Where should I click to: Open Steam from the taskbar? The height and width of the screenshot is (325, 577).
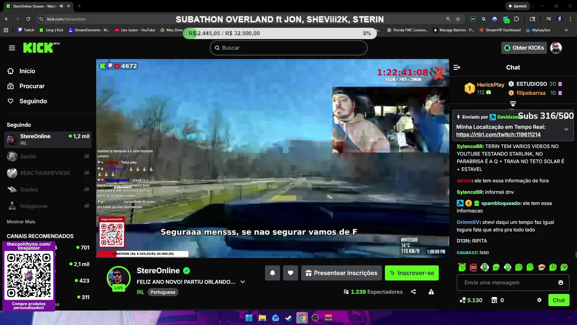point(288,318)
